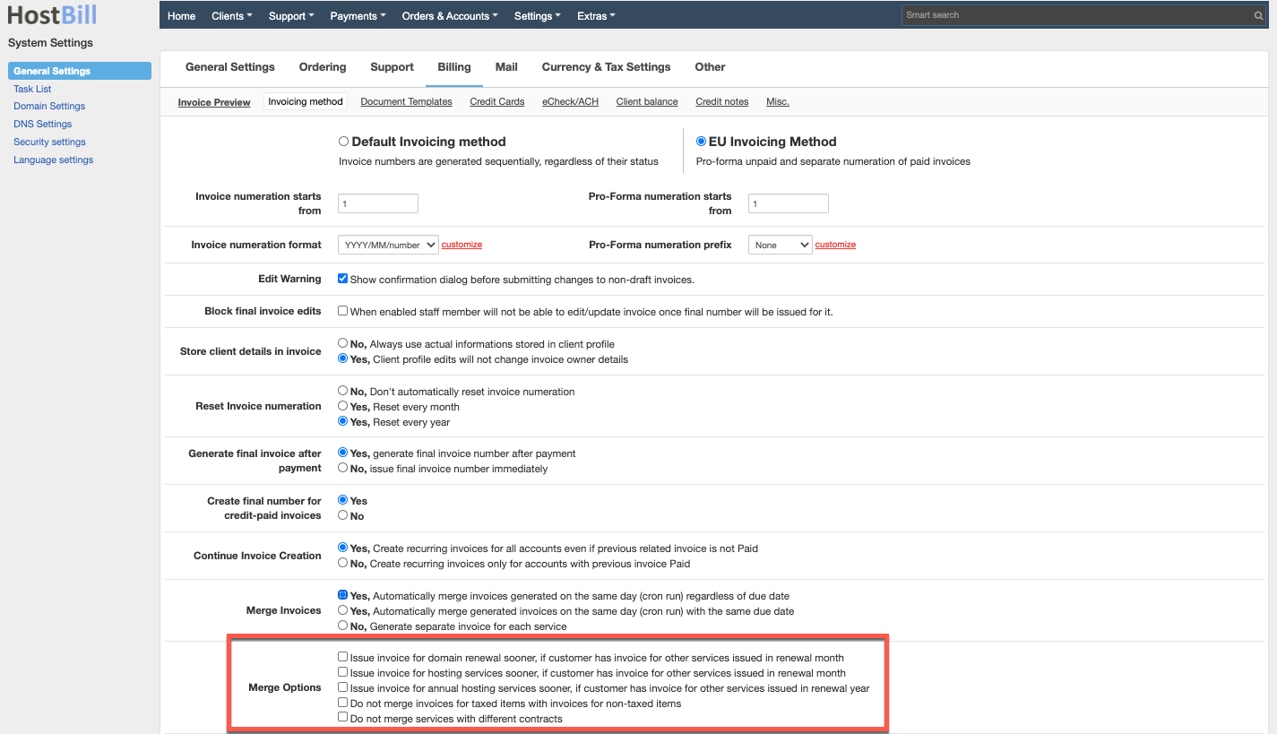The height and width of the screenshot is (734, 1277).
Task: Open DNS Settings in the sidebar
Action: (43, 124)
